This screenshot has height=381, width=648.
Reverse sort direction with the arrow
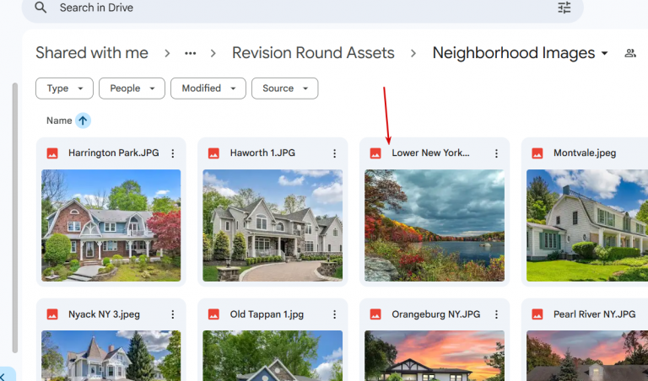pyautogui.click(x=83, y=121)
